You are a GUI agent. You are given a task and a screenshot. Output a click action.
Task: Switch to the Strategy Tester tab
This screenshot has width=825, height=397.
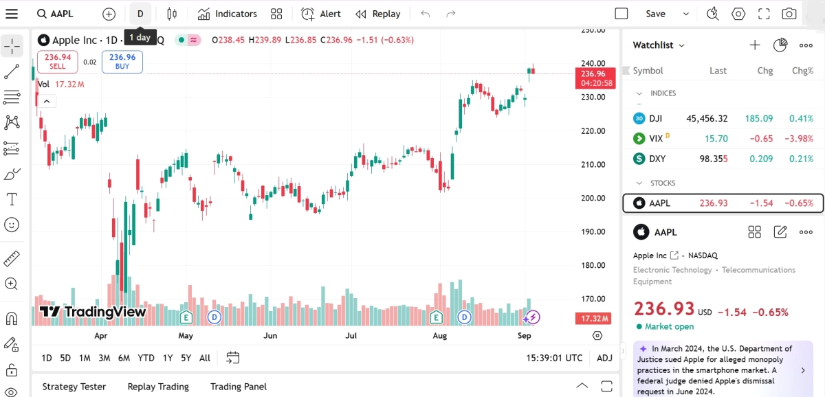point(74,387)
